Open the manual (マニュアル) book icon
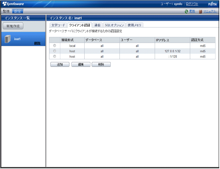220x169 pixels. pyautogui.click(x=201, y=12)
